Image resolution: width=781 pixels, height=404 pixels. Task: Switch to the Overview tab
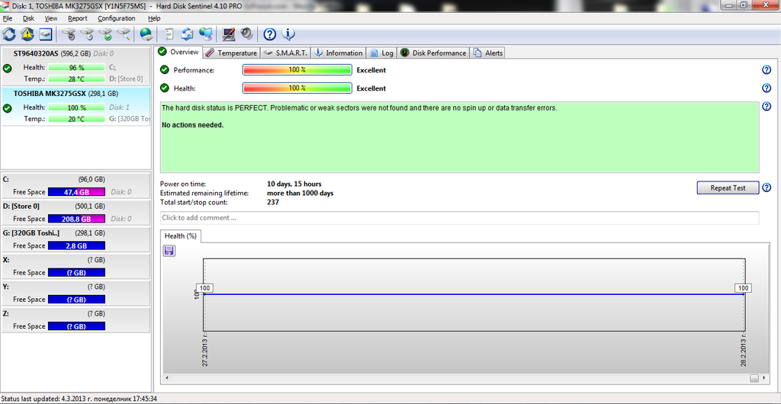(178, 52)
